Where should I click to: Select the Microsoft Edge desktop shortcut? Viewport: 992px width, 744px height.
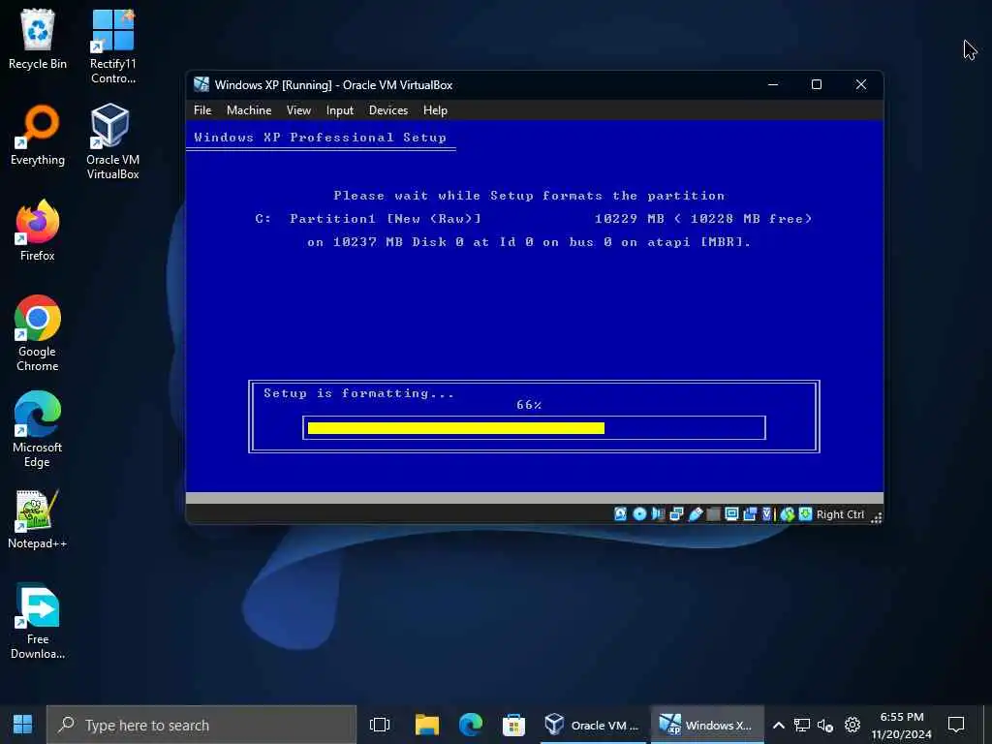(x=38, y=429)
